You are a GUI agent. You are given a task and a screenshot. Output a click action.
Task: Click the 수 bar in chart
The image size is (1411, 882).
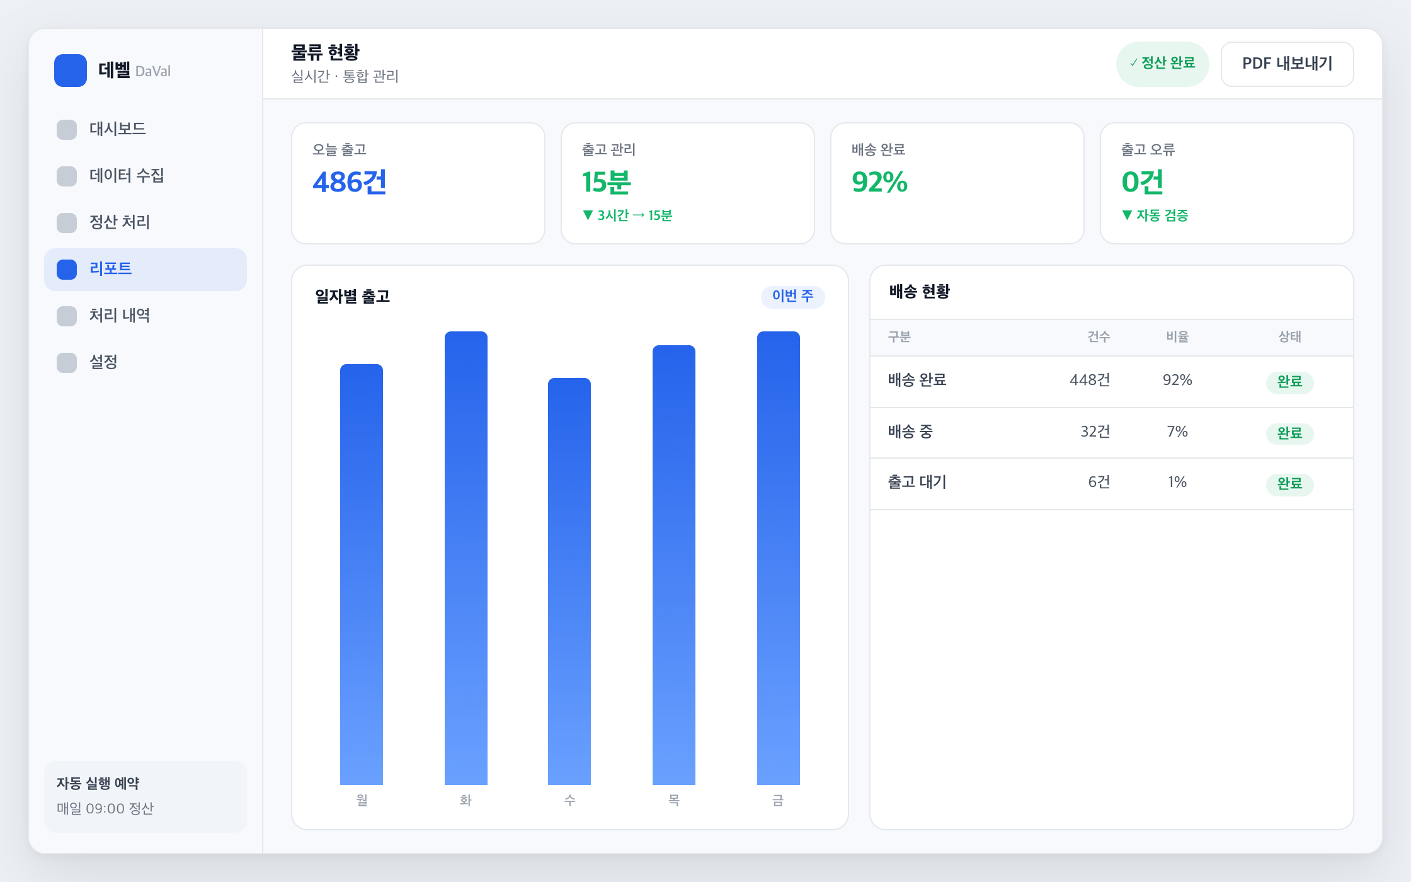(x=569, y=581)
